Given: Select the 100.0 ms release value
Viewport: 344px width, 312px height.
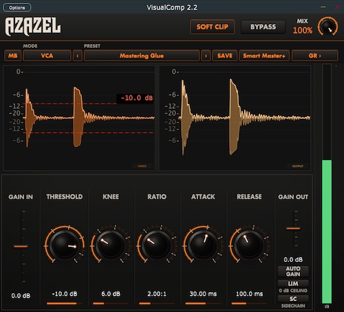Looking at the screenshot, I should [x=249, y=294].
